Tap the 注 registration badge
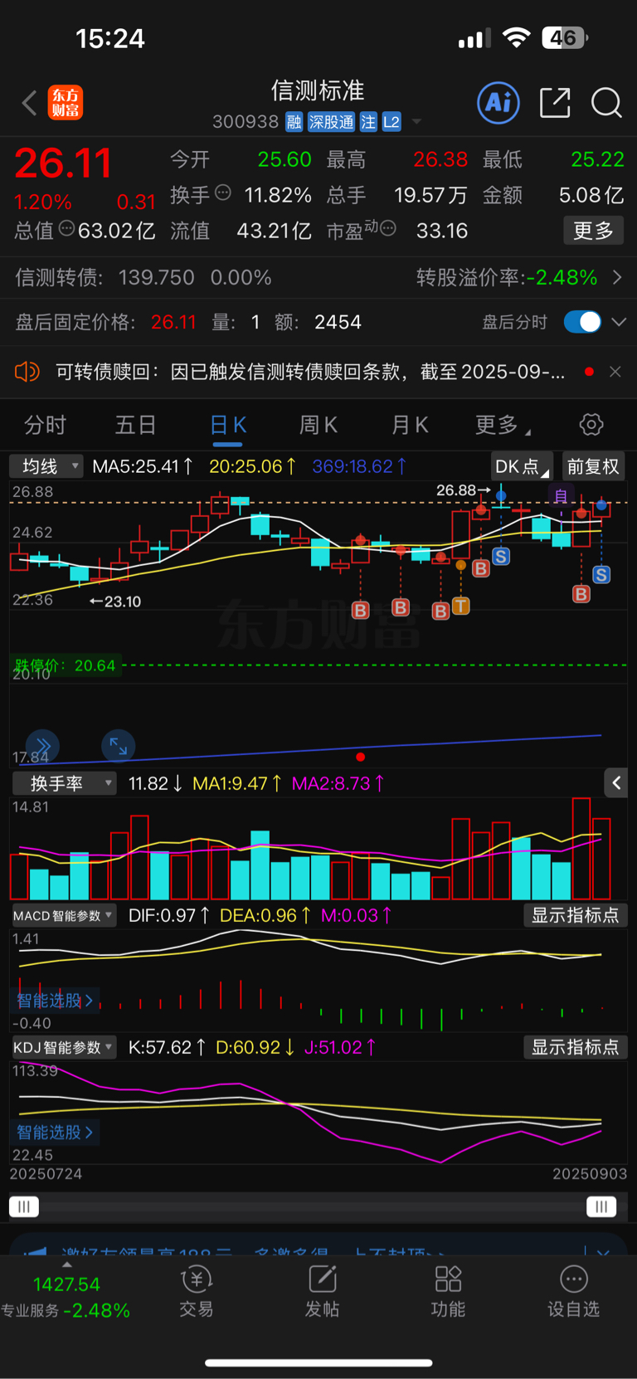The image size is (637, 1379). click(x=368, y=123)
